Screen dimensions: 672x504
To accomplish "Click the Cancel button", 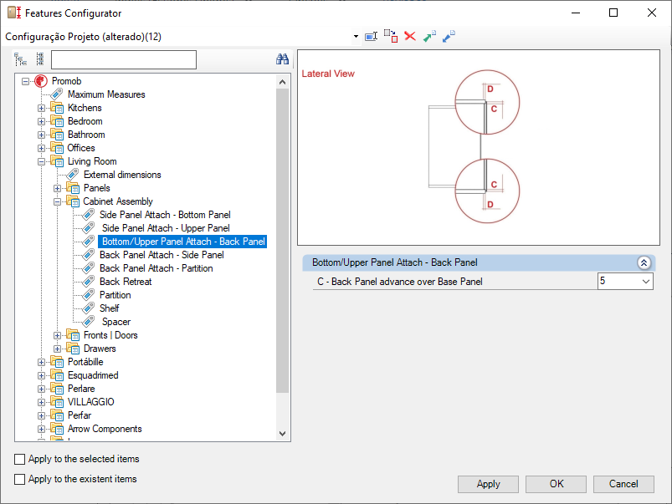I will pyautogui.click(x=623, y=484).
